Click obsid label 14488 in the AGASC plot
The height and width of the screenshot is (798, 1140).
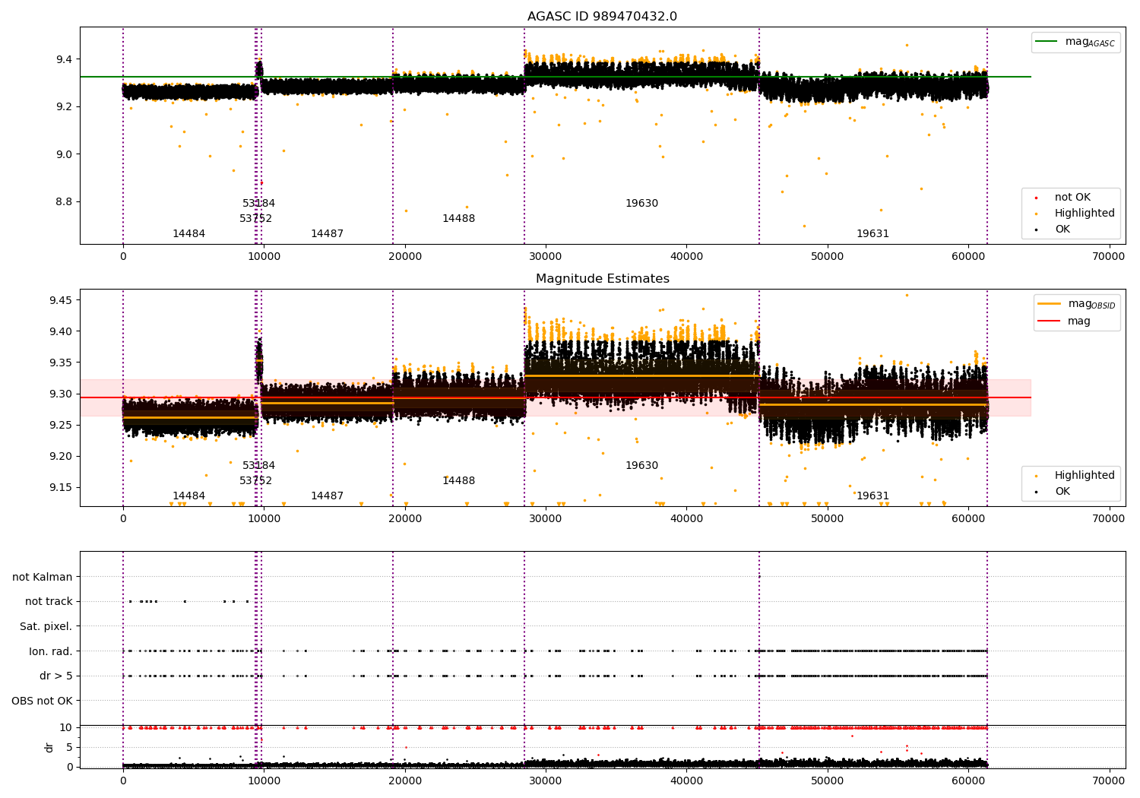458,219
